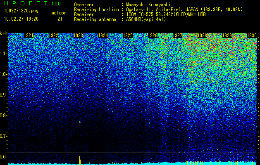Click the bright meteor echo spot near 1923

pos(80,122)
